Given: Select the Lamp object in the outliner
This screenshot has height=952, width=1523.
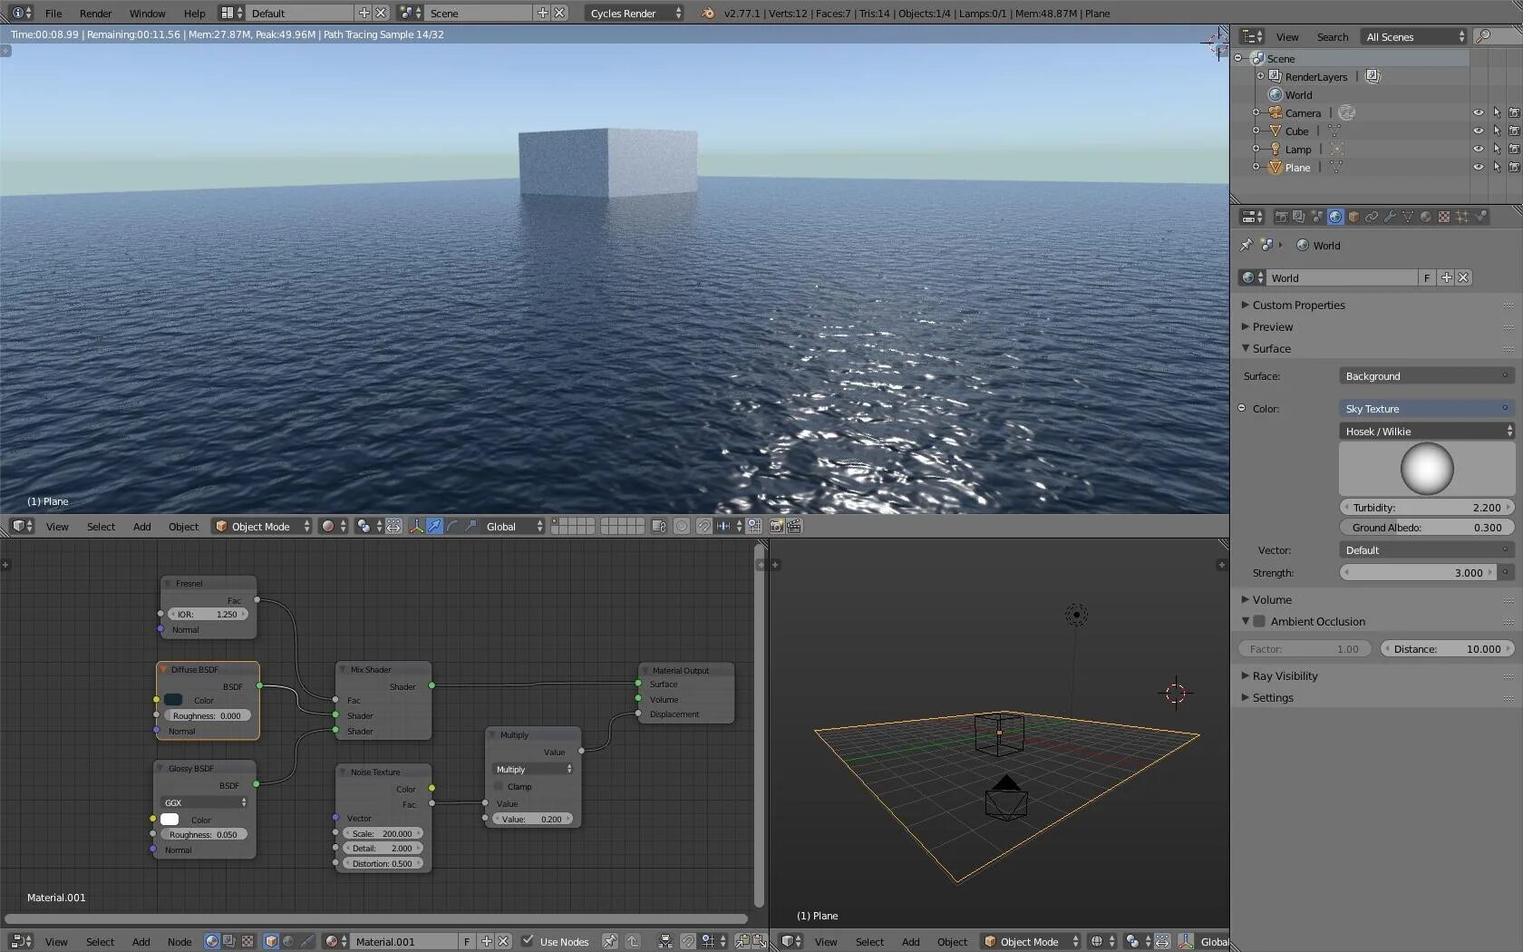Looking at the screenshot, I should click(x=1297, y=150).
